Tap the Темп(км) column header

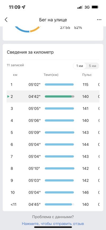51,75
